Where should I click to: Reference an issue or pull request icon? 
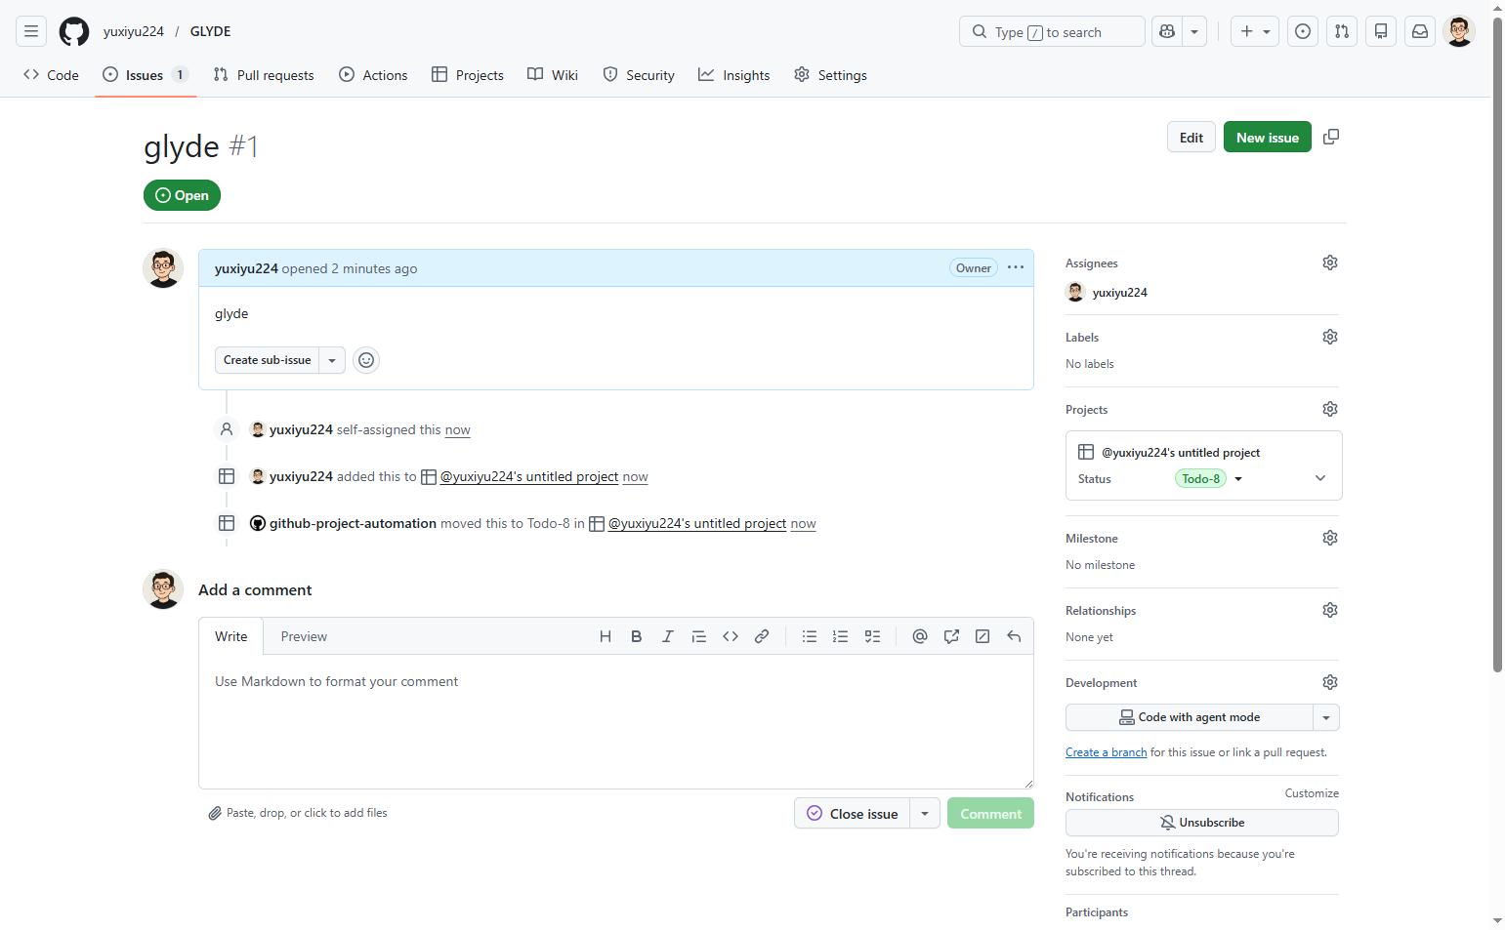point(951,636)
